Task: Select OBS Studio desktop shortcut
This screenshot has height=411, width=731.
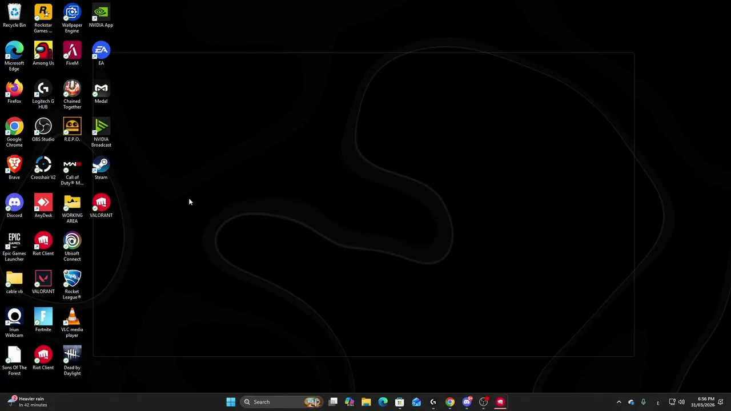Action: click(43, 130)
